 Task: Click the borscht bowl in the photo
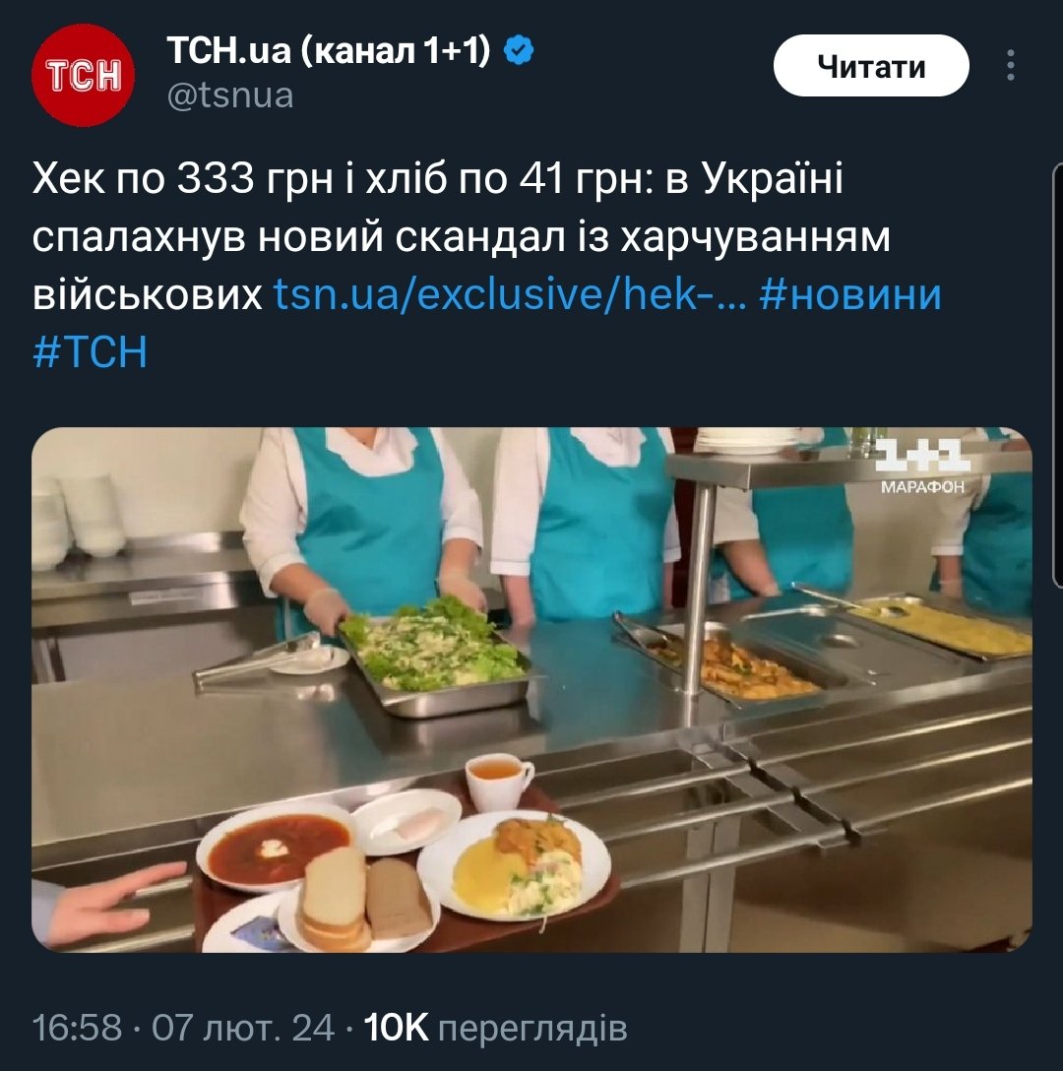click(275, 847)
